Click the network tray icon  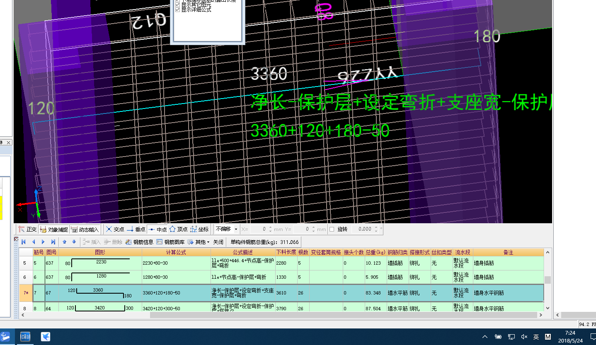point(511,337)
